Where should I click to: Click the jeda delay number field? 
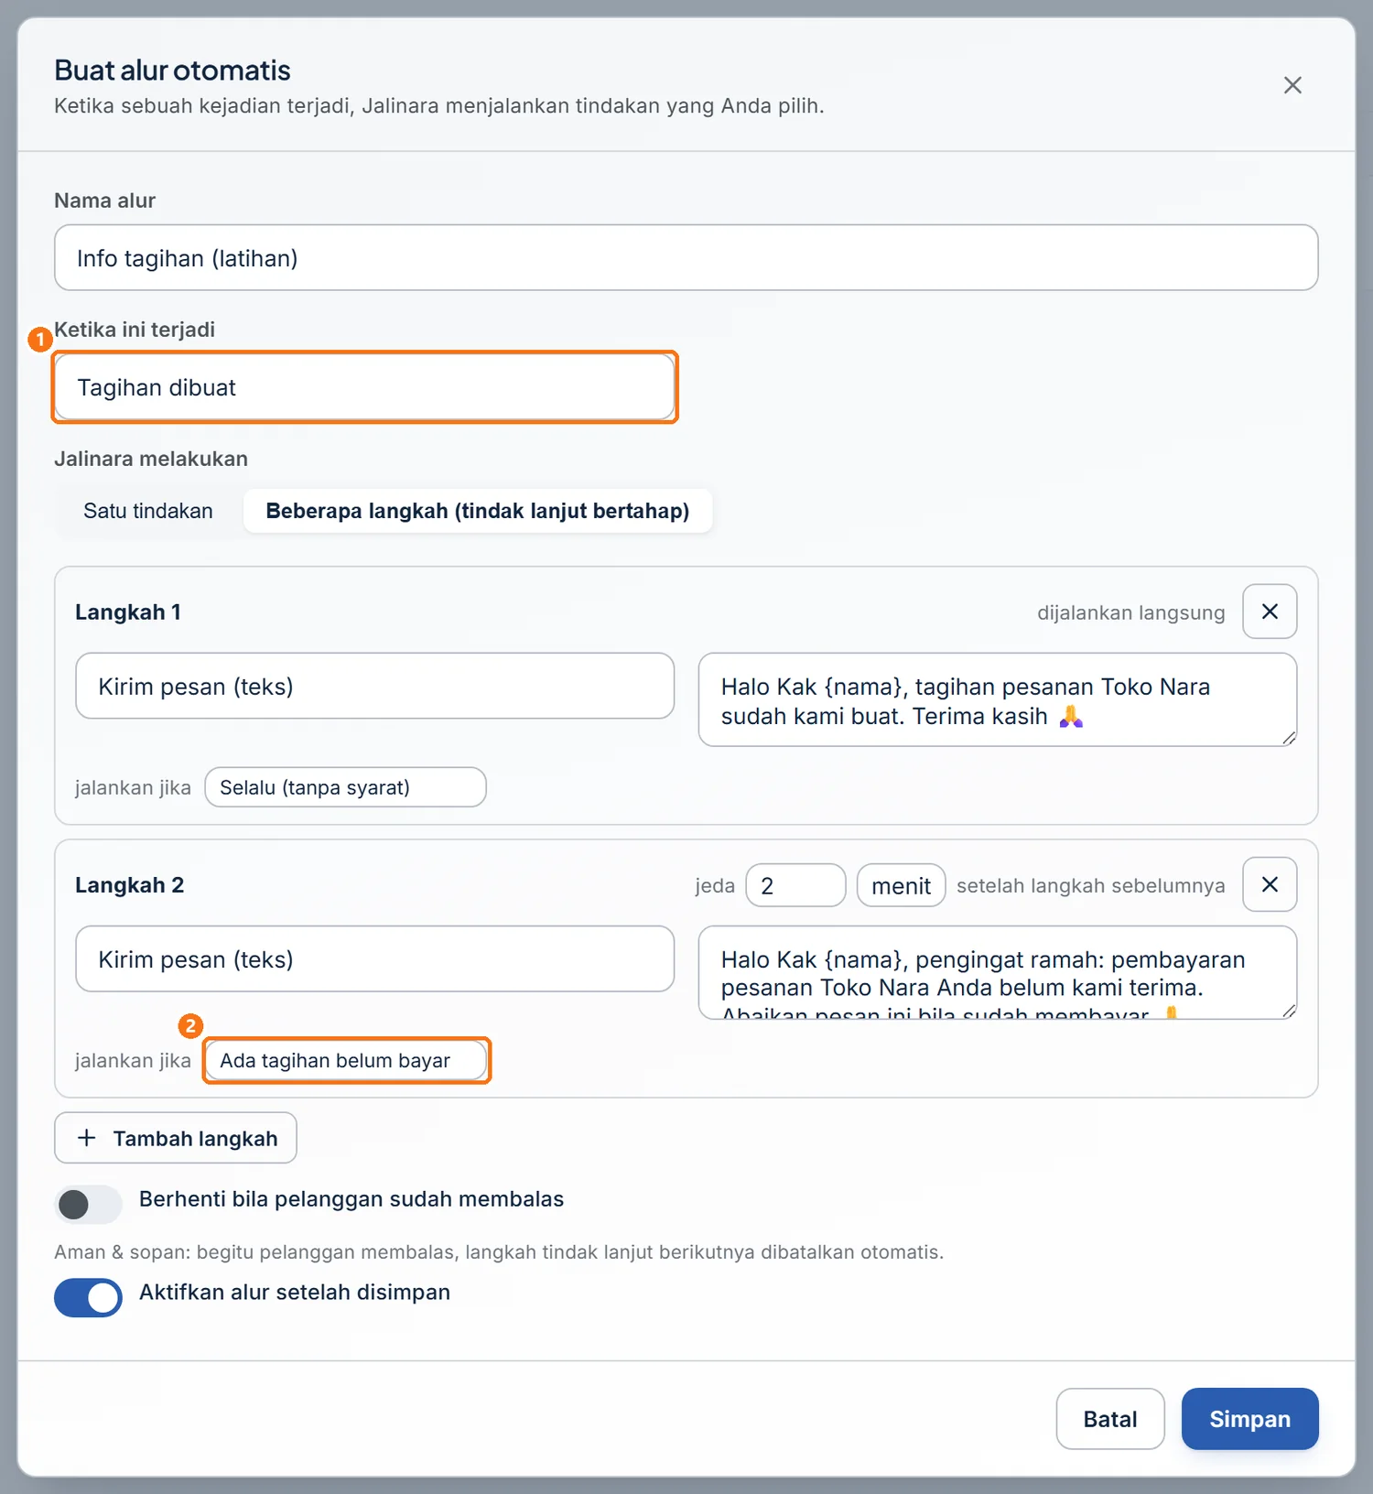[795, 885]
